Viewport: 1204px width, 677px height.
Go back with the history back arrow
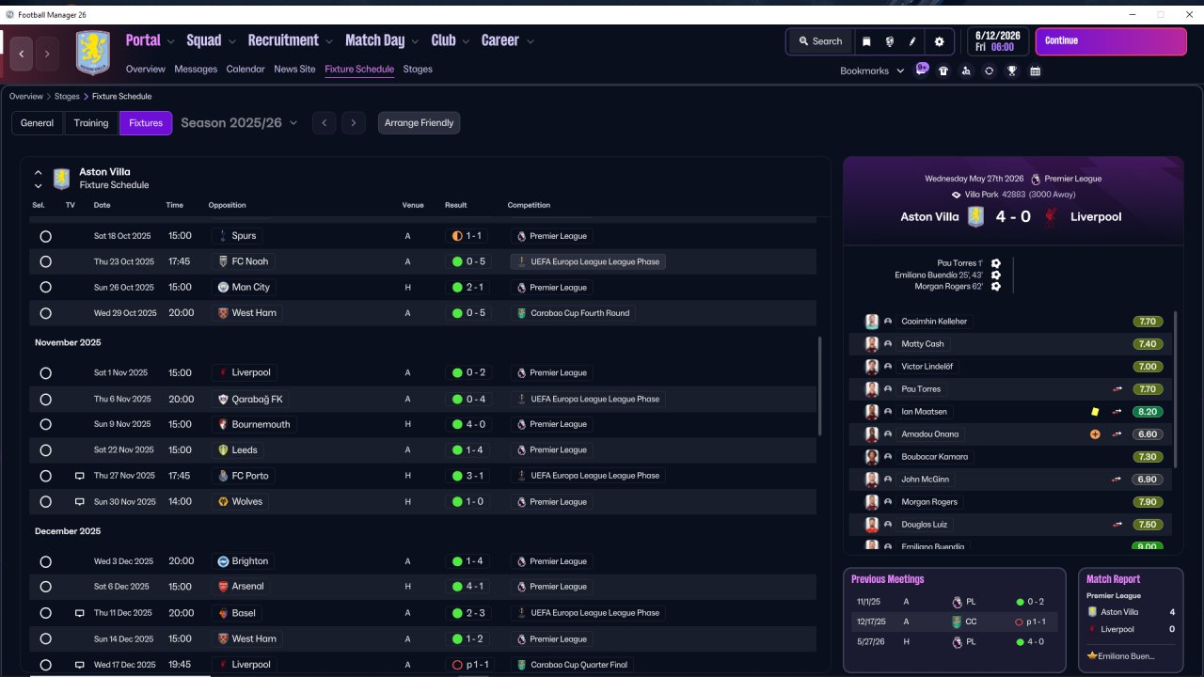(x=22, y=55)
